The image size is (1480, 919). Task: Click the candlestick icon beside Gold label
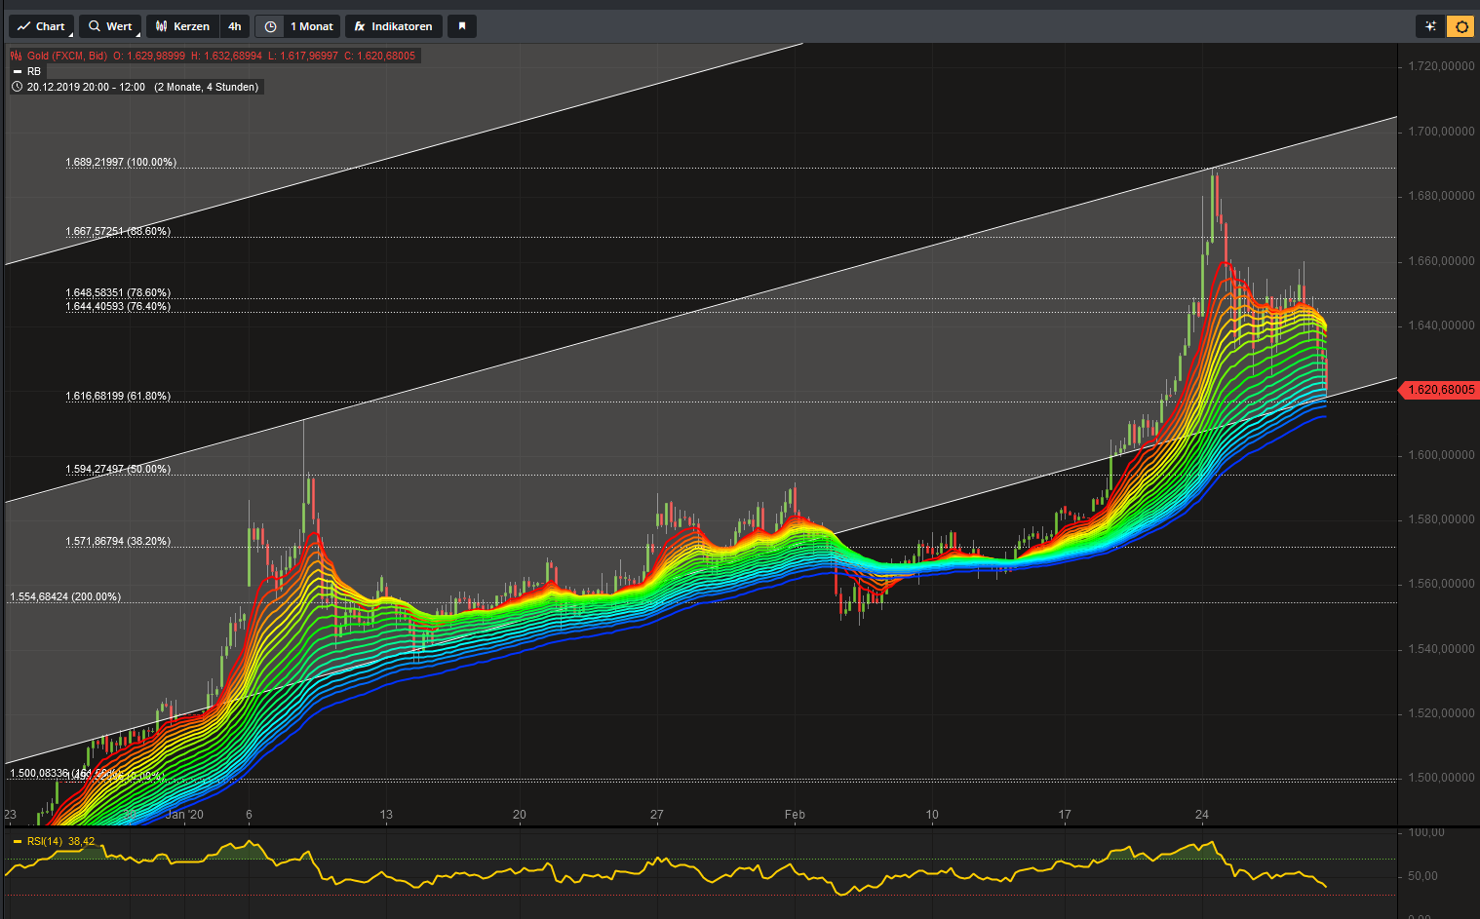coord(17,56)
